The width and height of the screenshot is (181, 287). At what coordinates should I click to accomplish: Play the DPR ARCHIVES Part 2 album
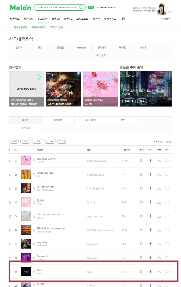pos(39,77)
